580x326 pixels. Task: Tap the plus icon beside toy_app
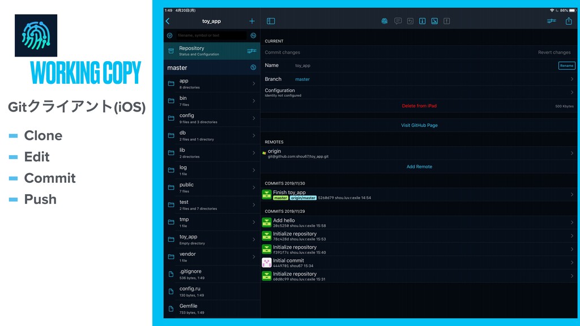tap(252, 21)
